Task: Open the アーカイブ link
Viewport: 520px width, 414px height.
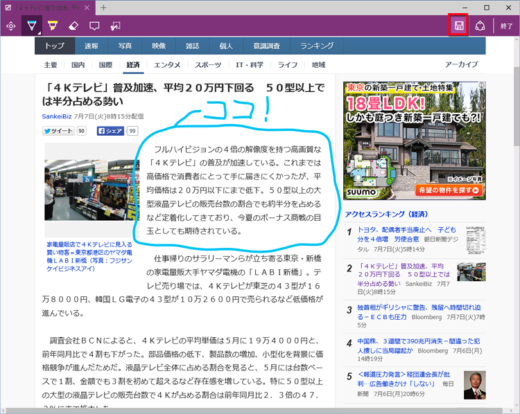Action: coord(461,65)
